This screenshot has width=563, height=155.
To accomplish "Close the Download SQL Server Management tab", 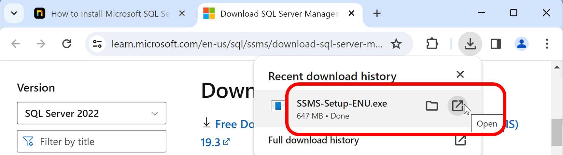I will (x=351, y=13).
